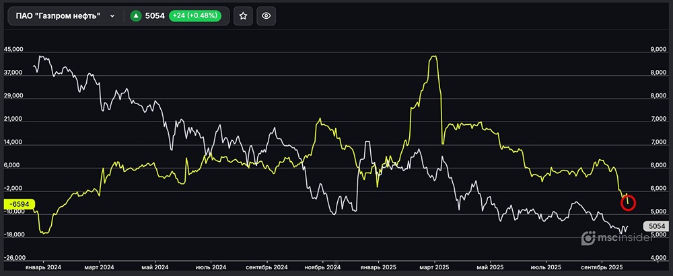The width and height of the screenshot is (673, 276).
Task: Click the yellow line peak near март 2025
Action: 434,58
